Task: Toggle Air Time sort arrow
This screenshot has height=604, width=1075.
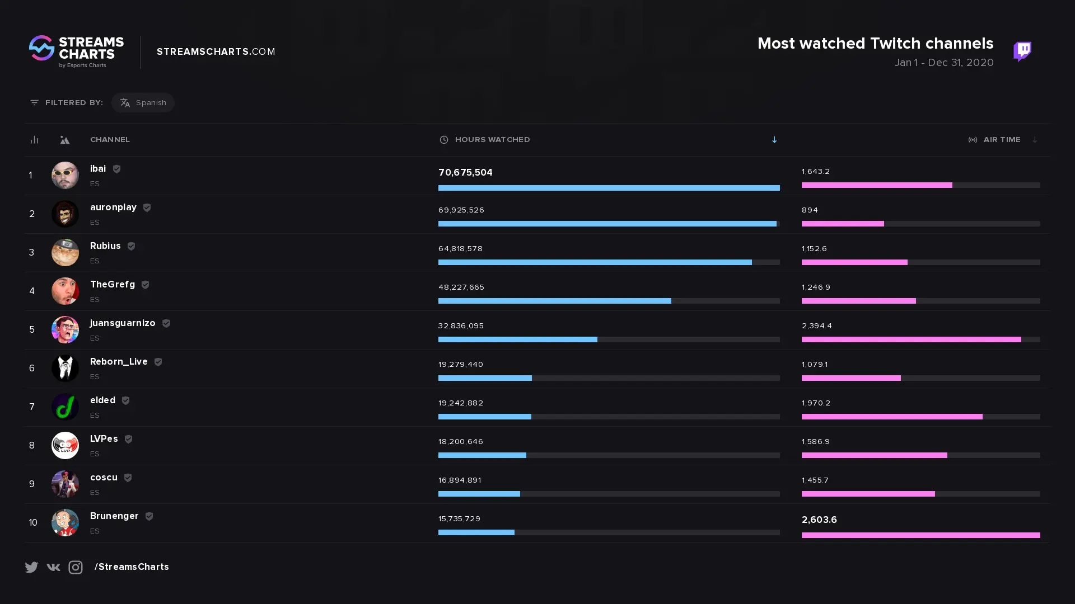Action: point(1035,140)
